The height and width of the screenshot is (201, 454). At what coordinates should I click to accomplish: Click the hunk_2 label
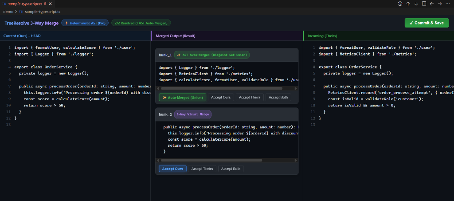165,114
